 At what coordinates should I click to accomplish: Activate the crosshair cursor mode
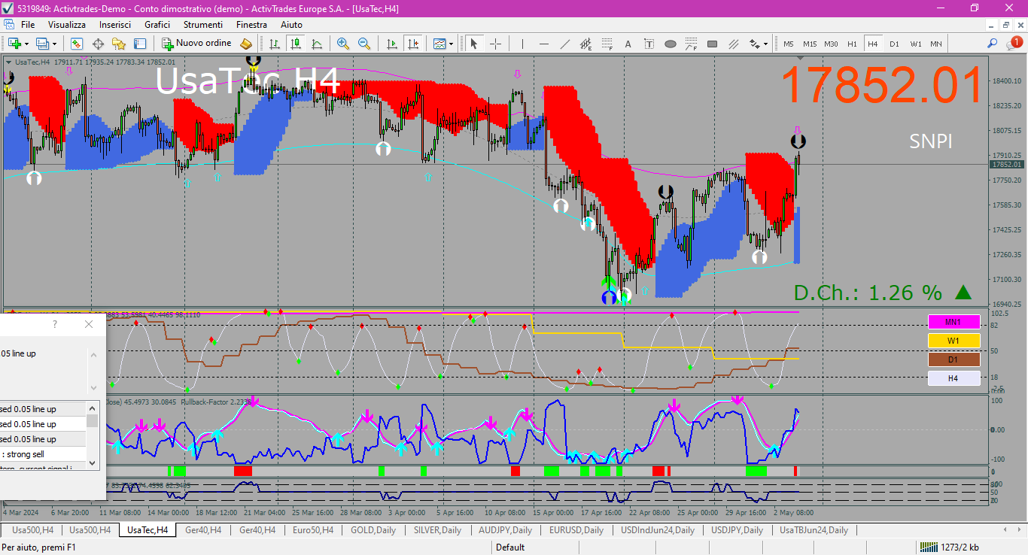tap(495, 44)
